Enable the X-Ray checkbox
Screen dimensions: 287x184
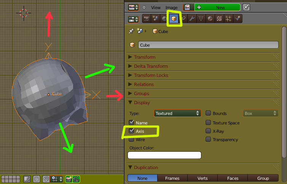[x=208, y=131]
